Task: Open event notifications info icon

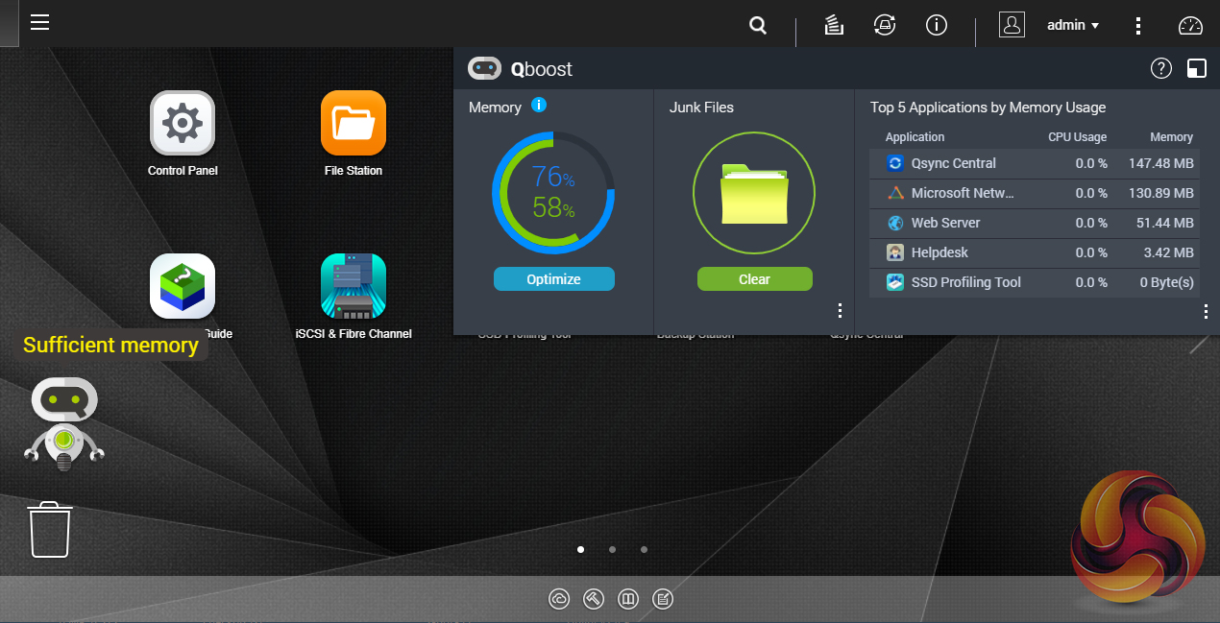Action: [937, 26]
